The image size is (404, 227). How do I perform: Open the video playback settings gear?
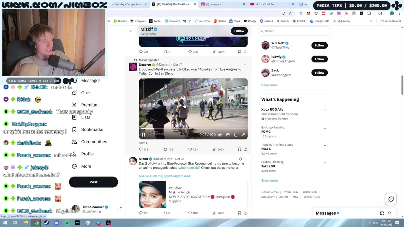tap(228, 135)
